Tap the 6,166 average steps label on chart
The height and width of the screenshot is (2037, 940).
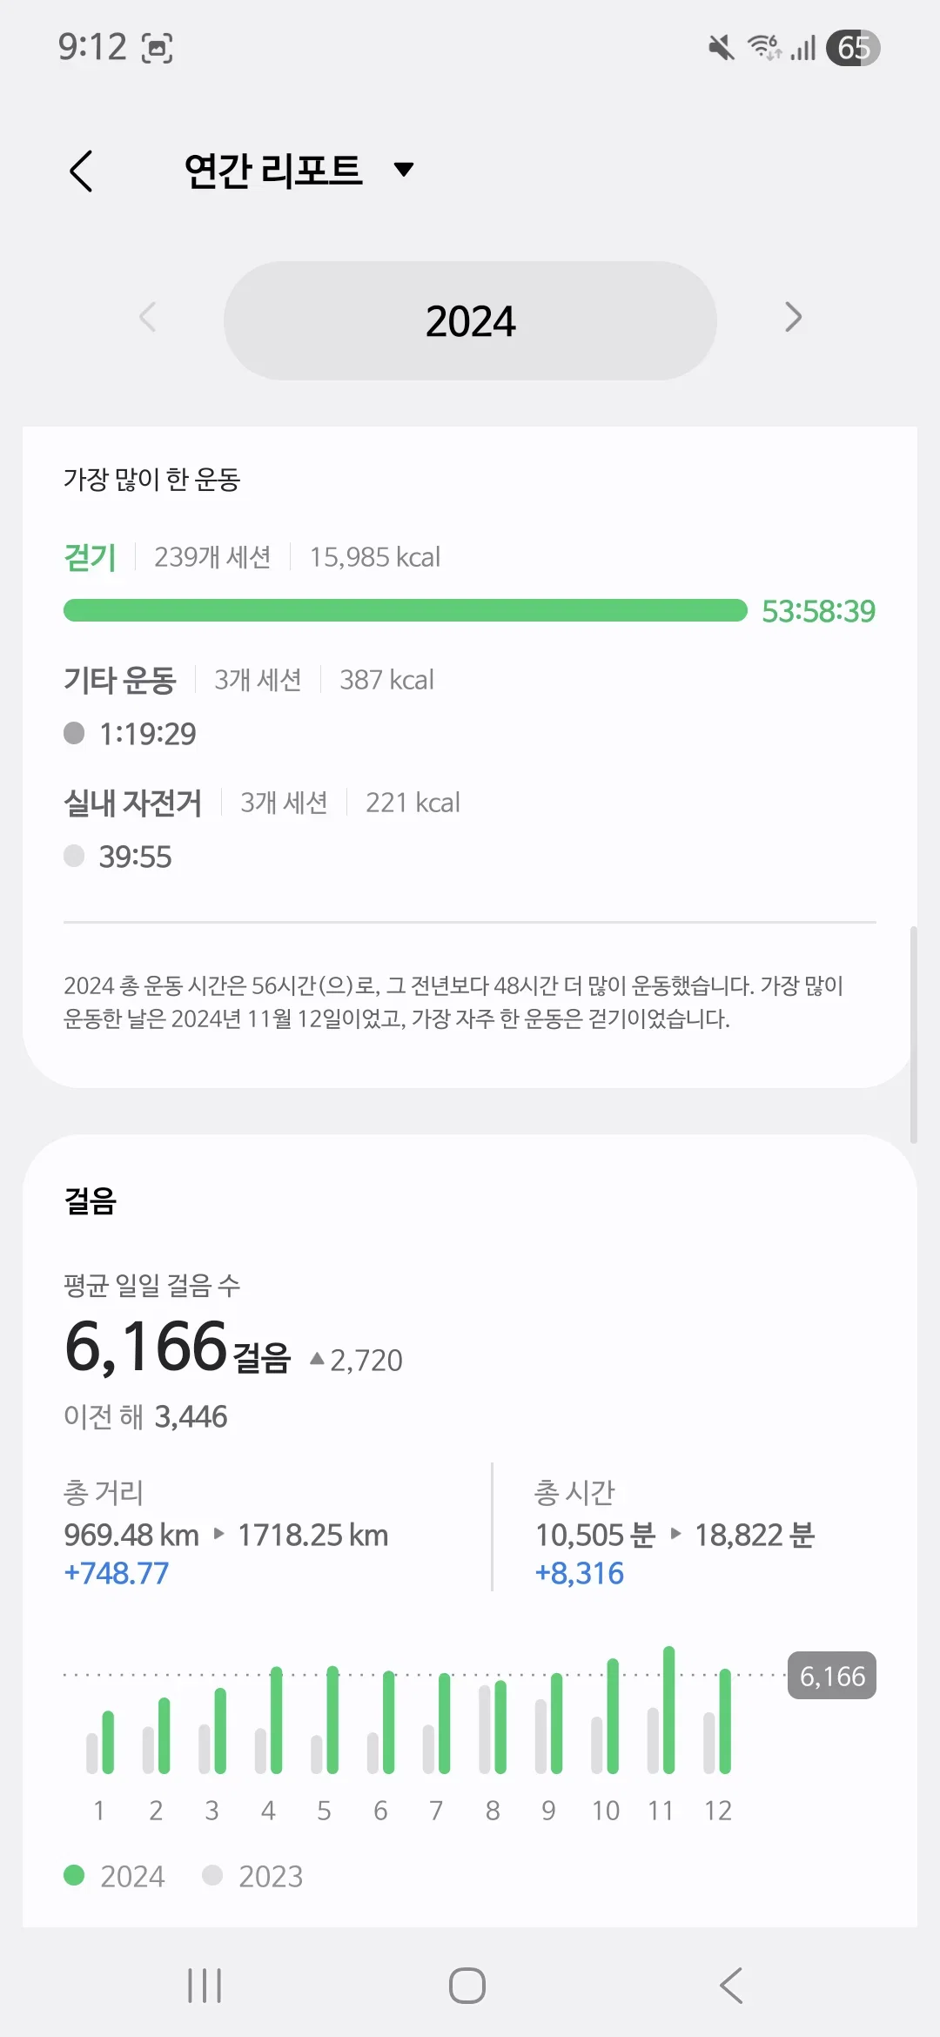pos(832,1676)
